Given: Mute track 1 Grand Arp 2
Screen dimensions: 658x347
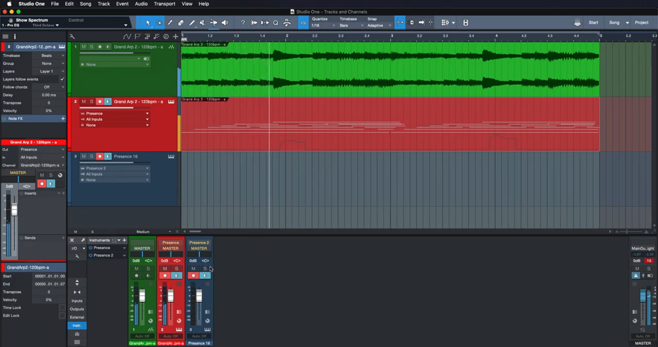Looking at the screenshot, I should pos(84,47).
